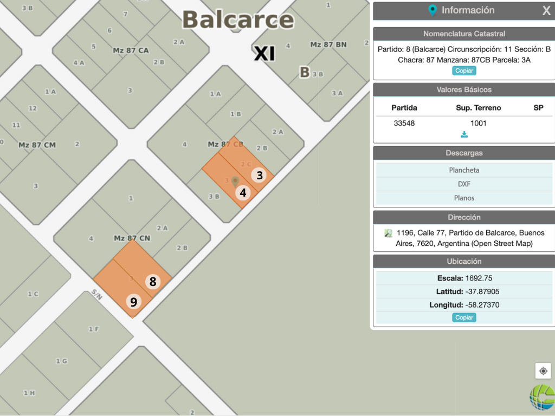Viewport: 555px width, 416px height.
Task: Click the gray map pin on the highlighted parcel
Action: click(x=235, y=180)
